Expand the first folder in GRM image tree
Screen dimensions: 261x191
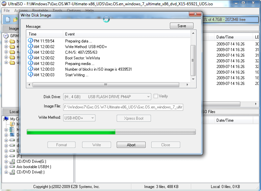point(6,41)
